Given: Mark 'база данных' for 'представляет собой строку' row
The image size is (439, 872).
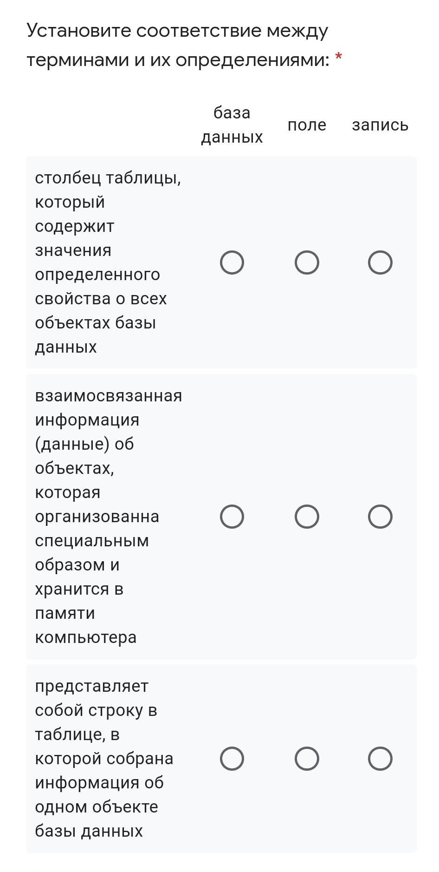Looking at the screenshot, I should [232, 759].
